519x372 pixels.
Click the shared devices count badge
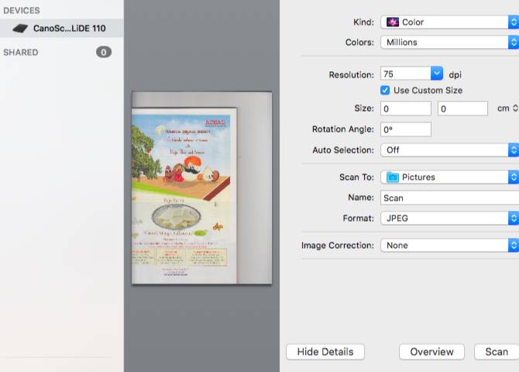104,52
